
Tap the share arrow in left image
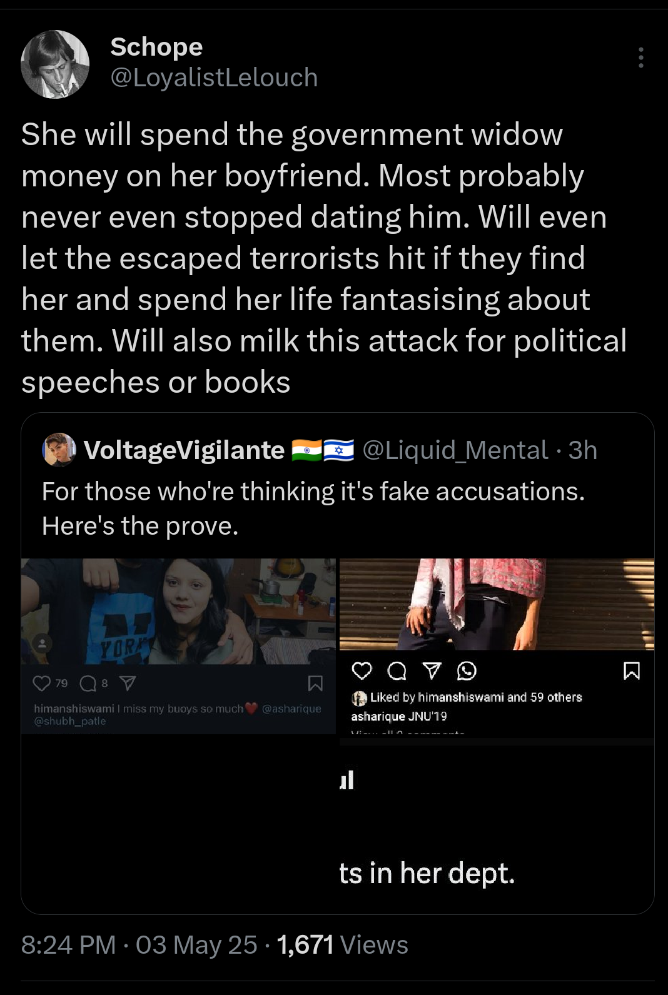coord(127,684)
